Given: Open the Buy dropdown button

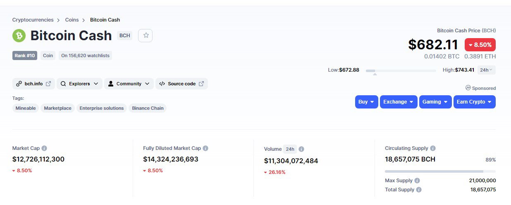Looking at the screenshot, I should click(x=366, y=102).
